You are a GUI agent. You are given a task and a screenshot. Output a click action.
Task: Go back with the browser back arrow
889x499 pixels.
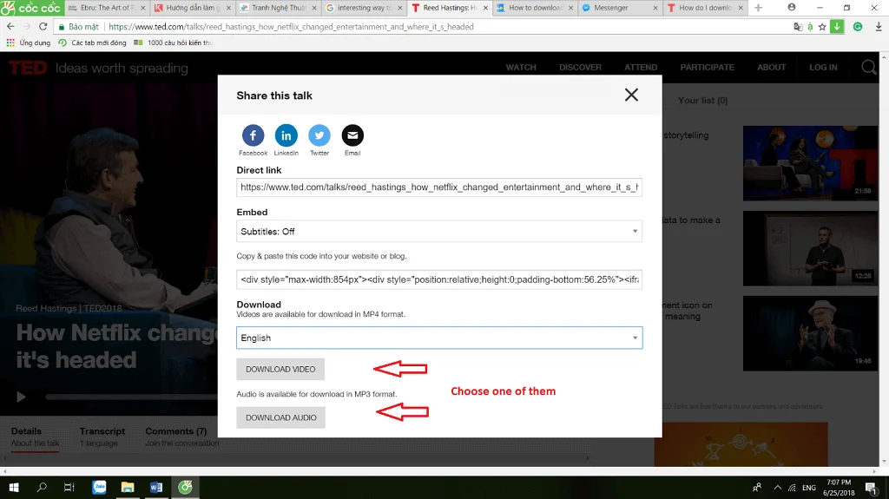pyautogui.click(x=10, y=27)
